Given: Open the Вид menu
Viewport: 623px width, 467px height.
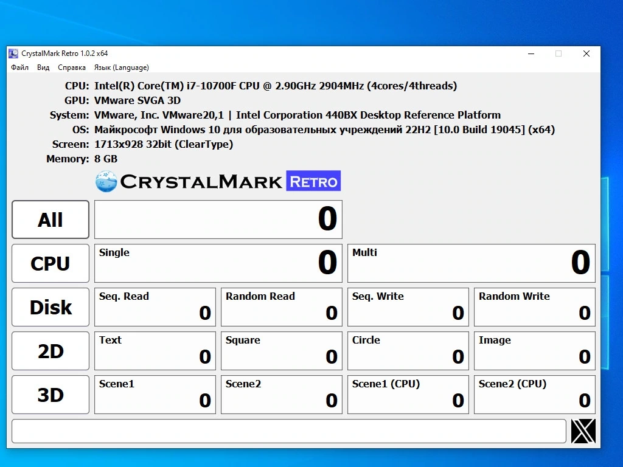Looking at the screenshot, I should (43, 67).
